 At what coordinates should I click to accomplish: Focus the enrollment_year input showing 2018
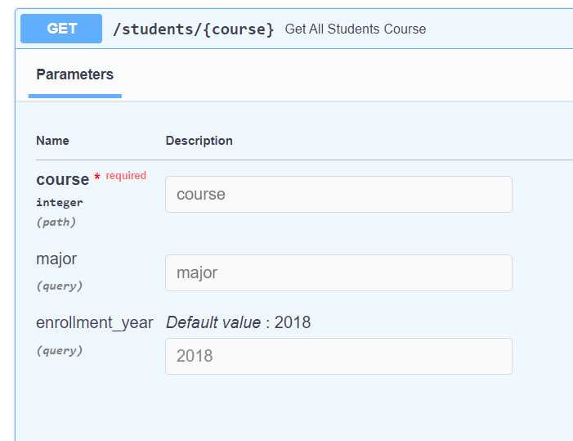(x=338, y=356)
